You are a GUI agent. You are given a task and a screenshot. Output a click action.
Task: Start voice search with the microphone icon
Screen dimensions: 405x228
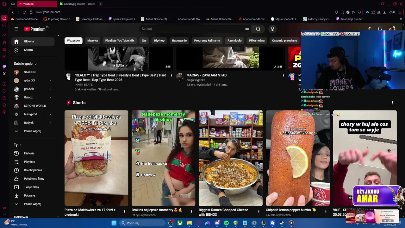click(x=272, y=29)
